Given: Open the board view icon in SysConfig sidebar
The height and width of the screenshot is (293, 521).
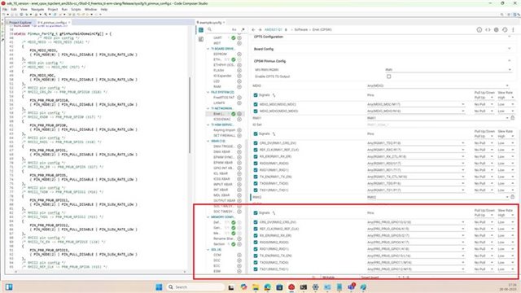Looking at the screenshot, I should coord(201,39).
